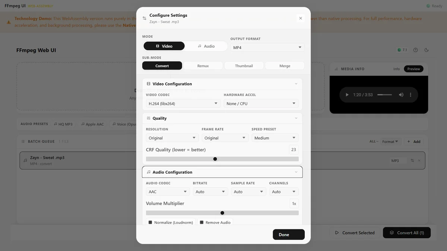Apply the HQ MP3 audio preset
447x251 pixels.
(63, 124)
